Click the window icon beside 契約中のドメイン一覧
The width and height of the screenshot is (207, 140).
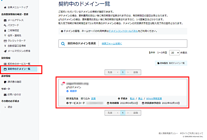(5, 69)
